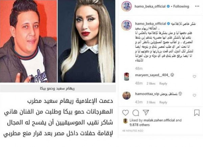Image resolution: width=203 pixels, height=147 pixels.
Task: Open the blonde woman's photo
Action: (86, 41)
